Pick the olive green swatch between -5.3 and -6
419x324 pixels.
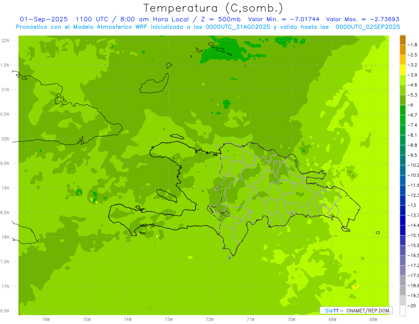(403, 100)
